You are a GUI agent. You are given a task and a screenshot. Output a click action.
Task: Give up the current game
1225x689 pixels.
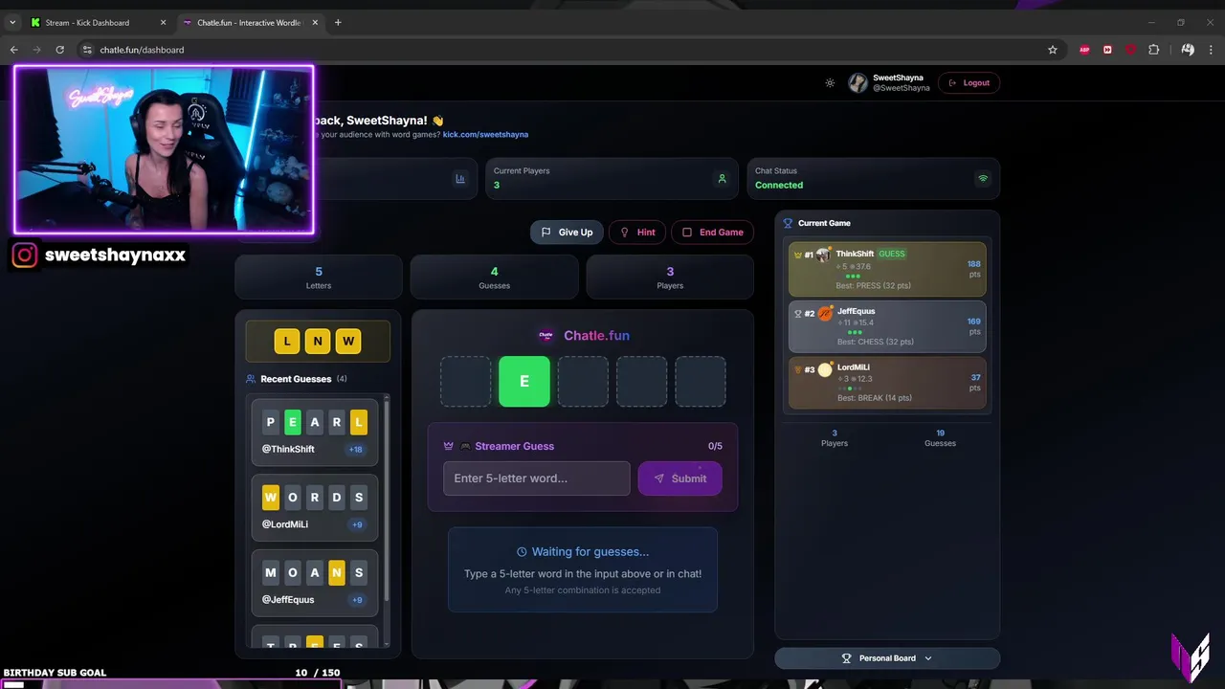coord(567,233)
